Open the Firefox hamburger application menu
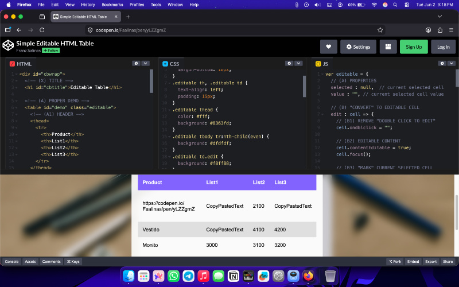Viewport: 459px width, 287px height. pyautogui.click(x=452, y=30)
